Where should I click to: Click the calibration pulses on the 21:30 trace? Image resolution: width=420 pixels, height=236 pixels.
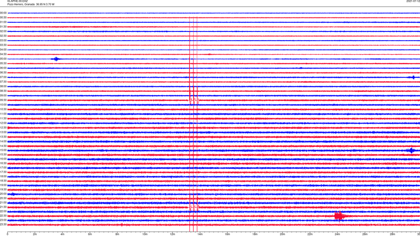pyautogui.click(x=194, y=207)
